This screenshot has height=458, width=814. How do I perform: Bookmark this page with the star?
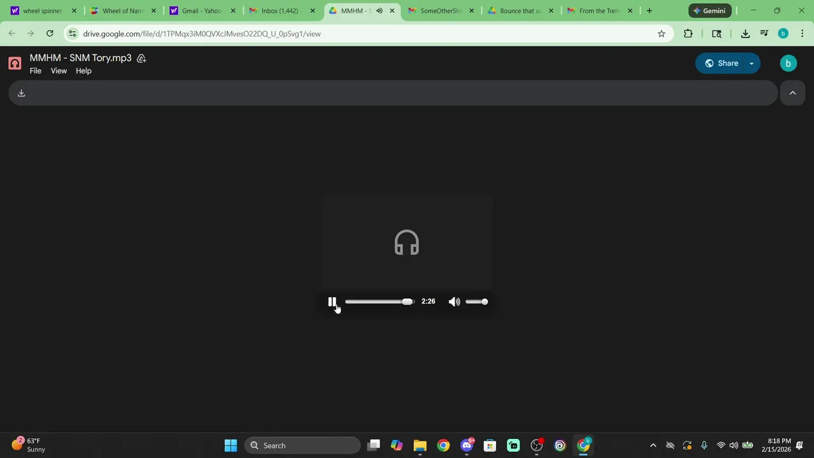[661, 34]
